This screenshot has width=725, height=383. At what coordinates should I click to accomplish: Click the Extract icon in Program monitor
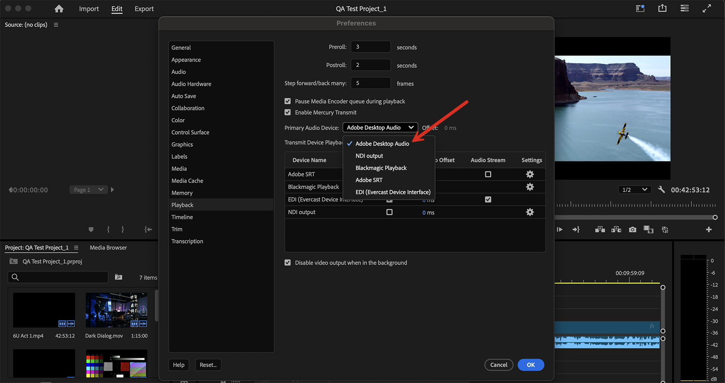click(x=616, y=230)
